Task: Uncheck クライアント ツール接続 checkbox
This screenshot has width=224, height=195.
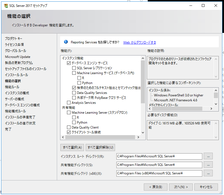Action: click(69, 132)
